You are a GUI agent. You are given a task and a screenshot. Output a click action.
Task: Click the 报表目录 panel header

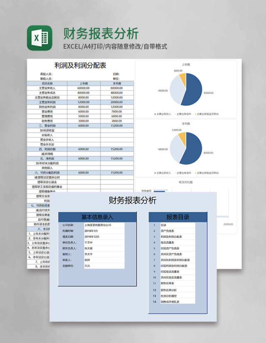tap(178, 217)
